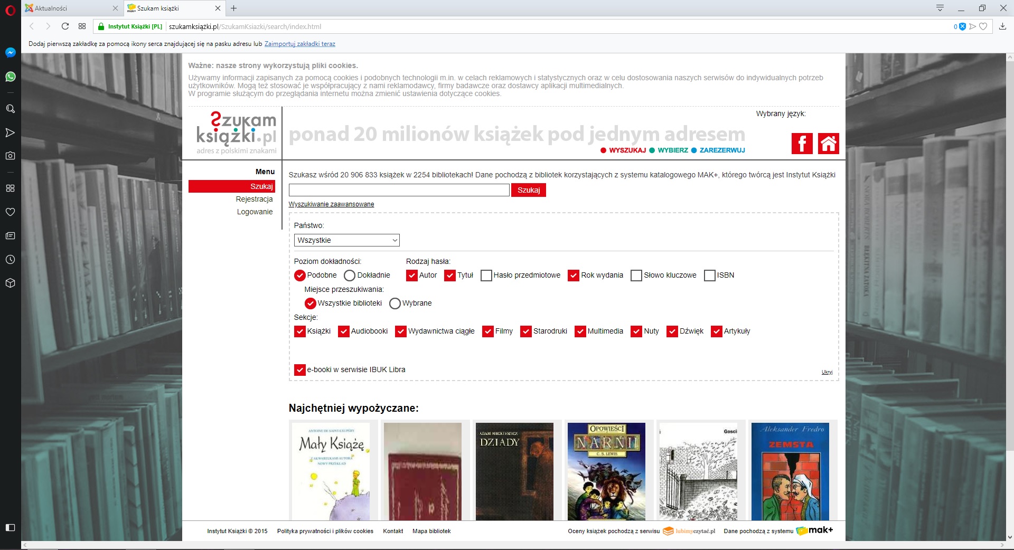Click the red home icon on the site header
Image resolution: width=1014 pixels, height=550 pixels.
click(828, 144)
